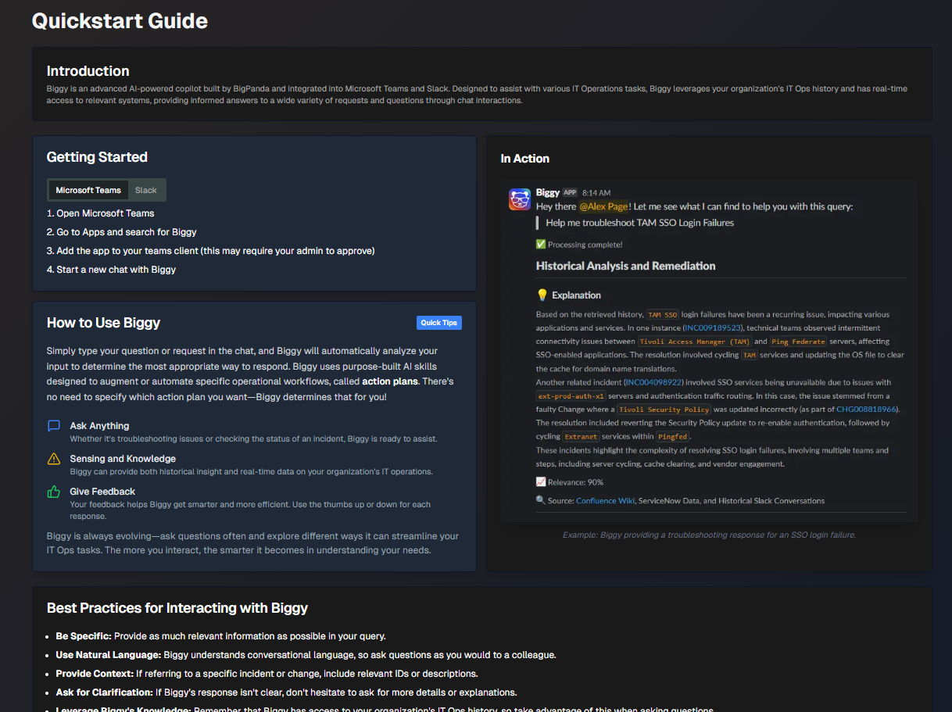Click the Explanation lightbulb icon
Viewport: 952px width, 712px height.
540,295
